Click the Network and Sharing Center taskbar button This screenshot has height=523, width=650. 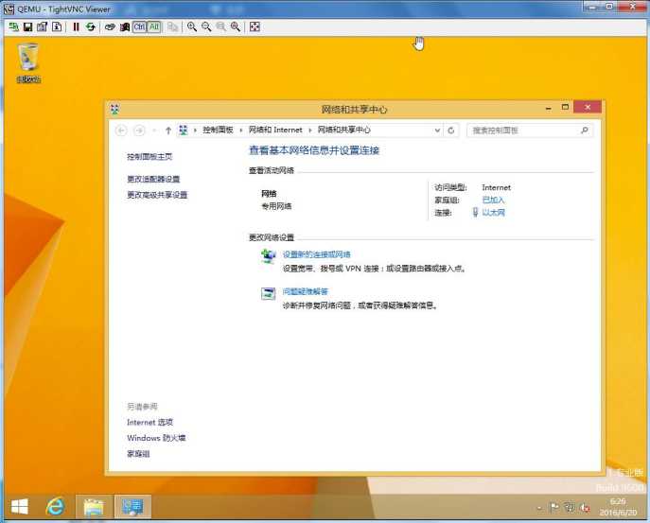[132, 506]
